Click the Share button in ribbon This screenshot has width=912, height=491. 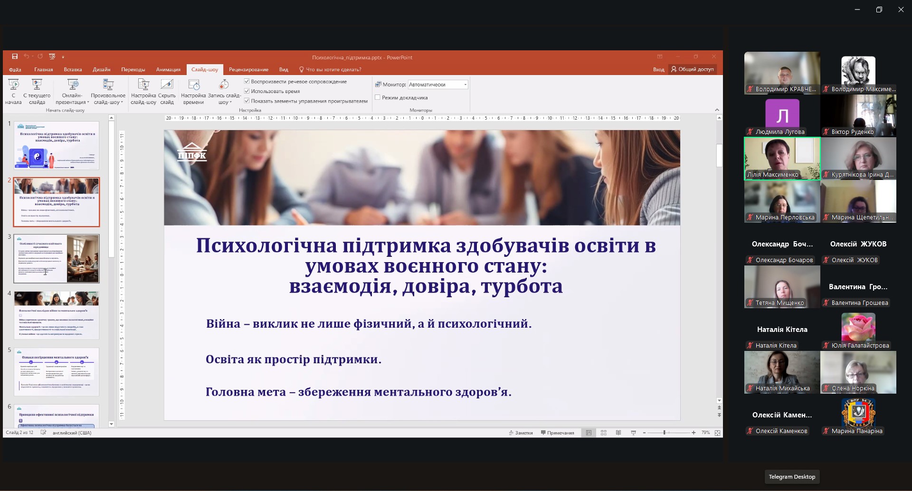[692, 69]
